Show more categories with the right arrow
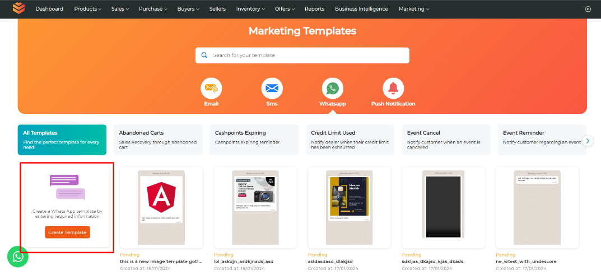This screenshot has width=601, height=272. (588, 141)
